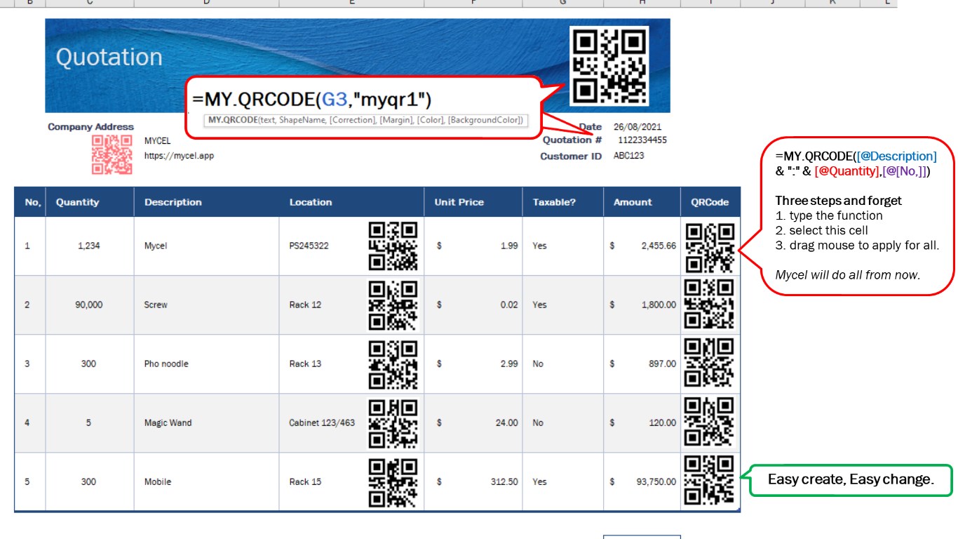Select the amount 120.00 cell
Screen dimensions: 958x539
642,423
